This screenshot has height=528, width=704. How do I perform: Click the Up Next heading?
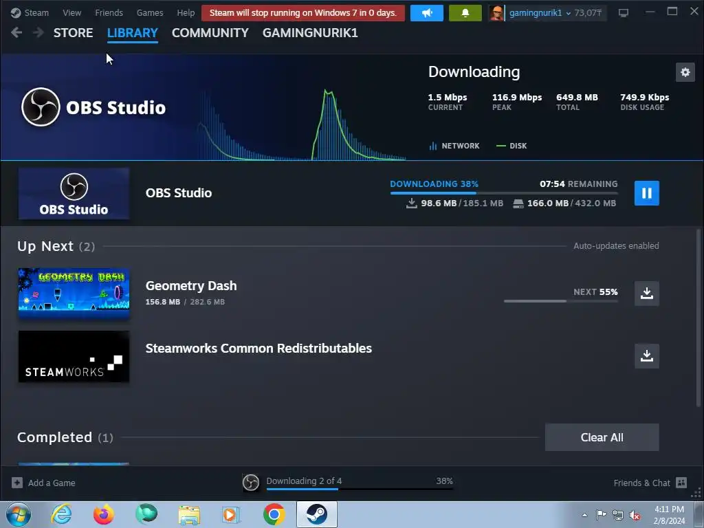[45, 246]
